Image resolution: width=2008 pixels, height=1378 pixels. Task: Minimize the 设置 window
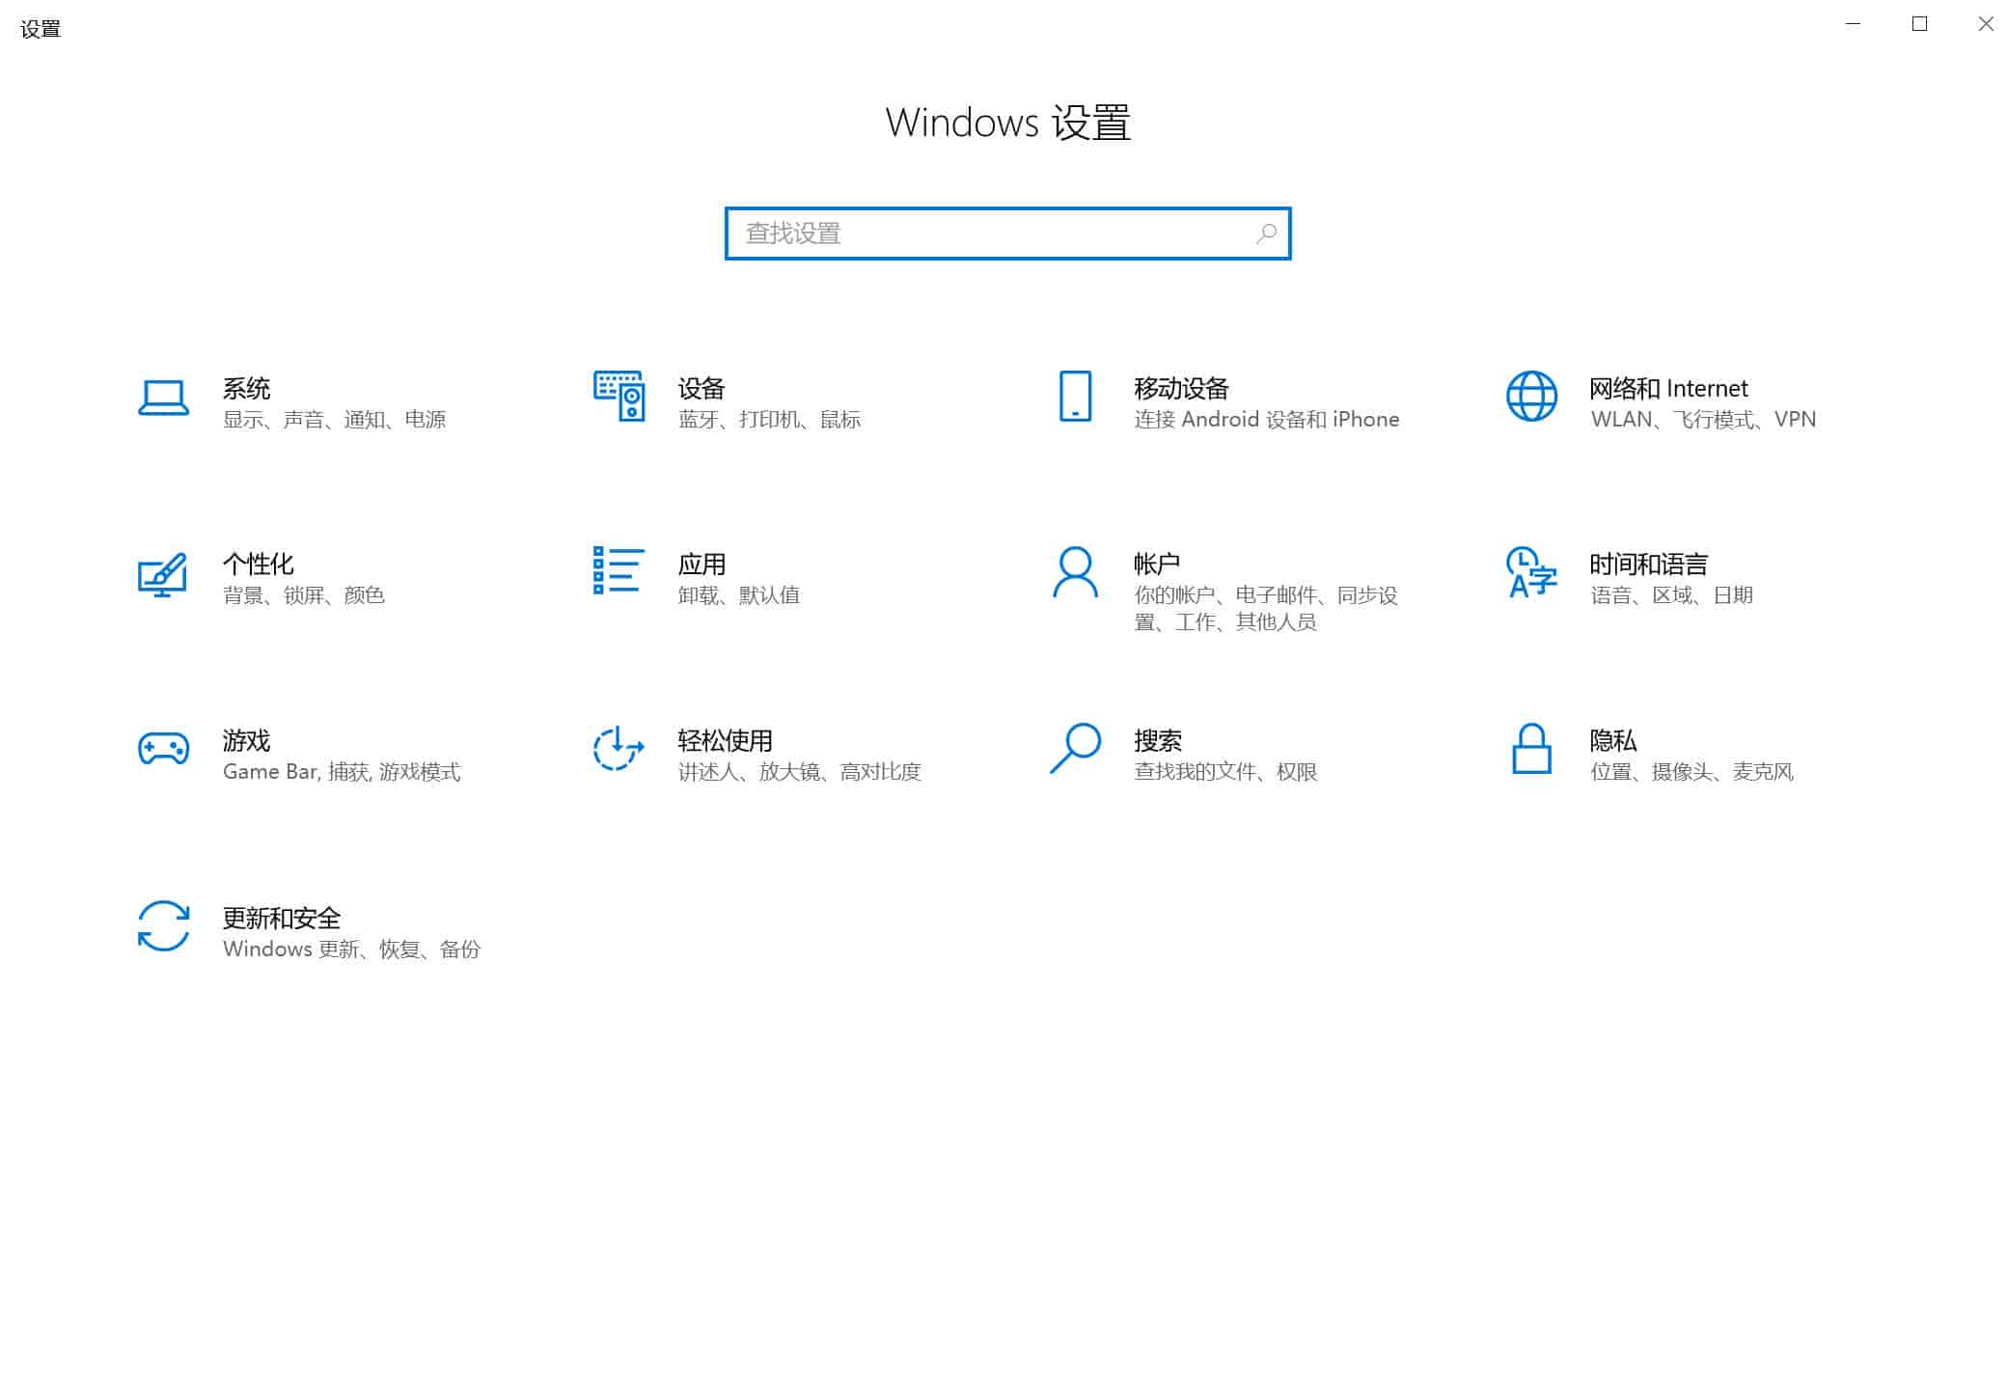(1853, 24)
